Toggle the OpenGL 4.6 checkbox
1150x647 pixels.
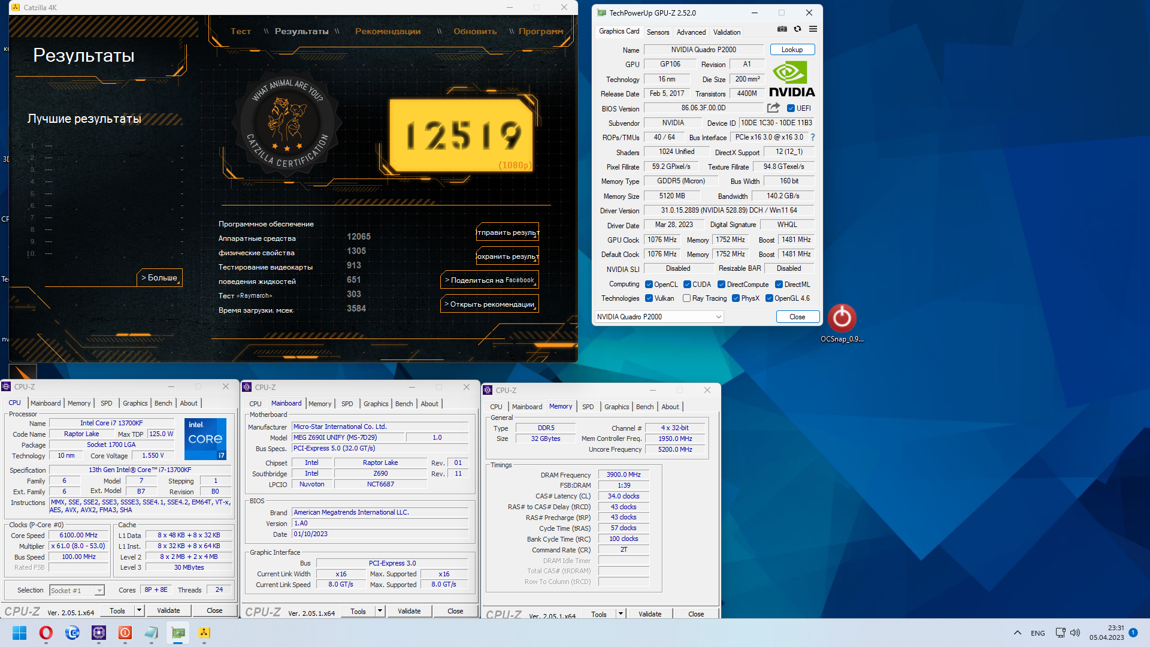(769, 298)
